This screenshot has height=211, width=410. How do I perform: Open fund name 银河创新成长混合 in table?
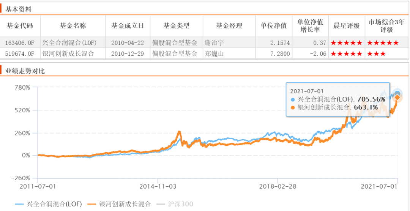[x=68, y=54]
